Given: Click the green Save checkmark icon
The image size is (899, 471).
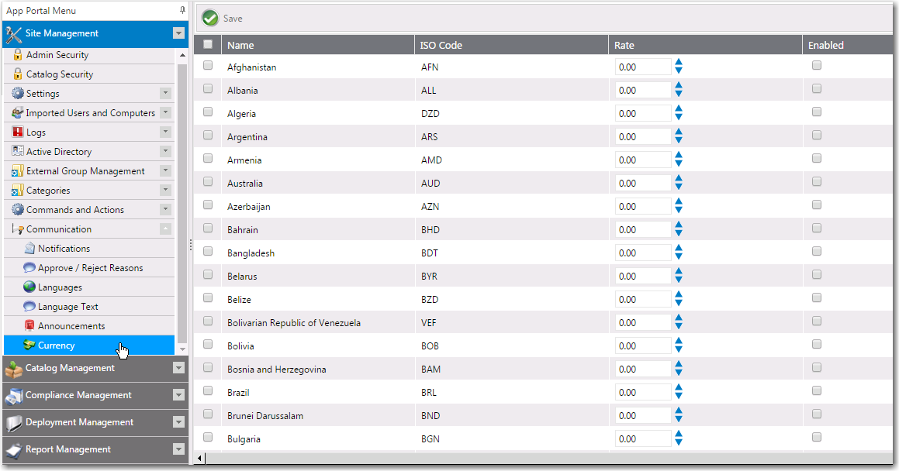Looking at the screenshot, I should [x=209, y=18].
